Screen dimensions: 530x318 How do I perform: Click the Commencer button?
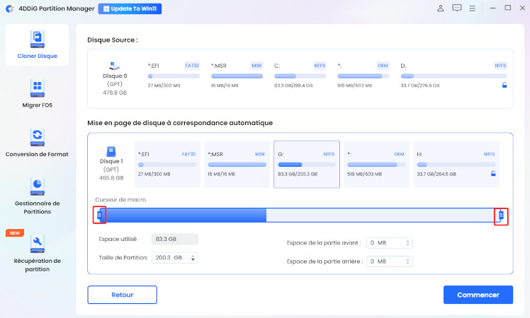pyautogui.click(x=478, y=295)
